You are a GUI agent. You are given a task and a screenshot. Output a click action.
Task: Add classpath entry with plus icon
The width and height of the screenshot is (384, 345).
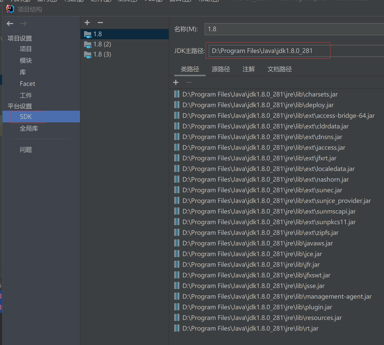click(x=176, y=82)
